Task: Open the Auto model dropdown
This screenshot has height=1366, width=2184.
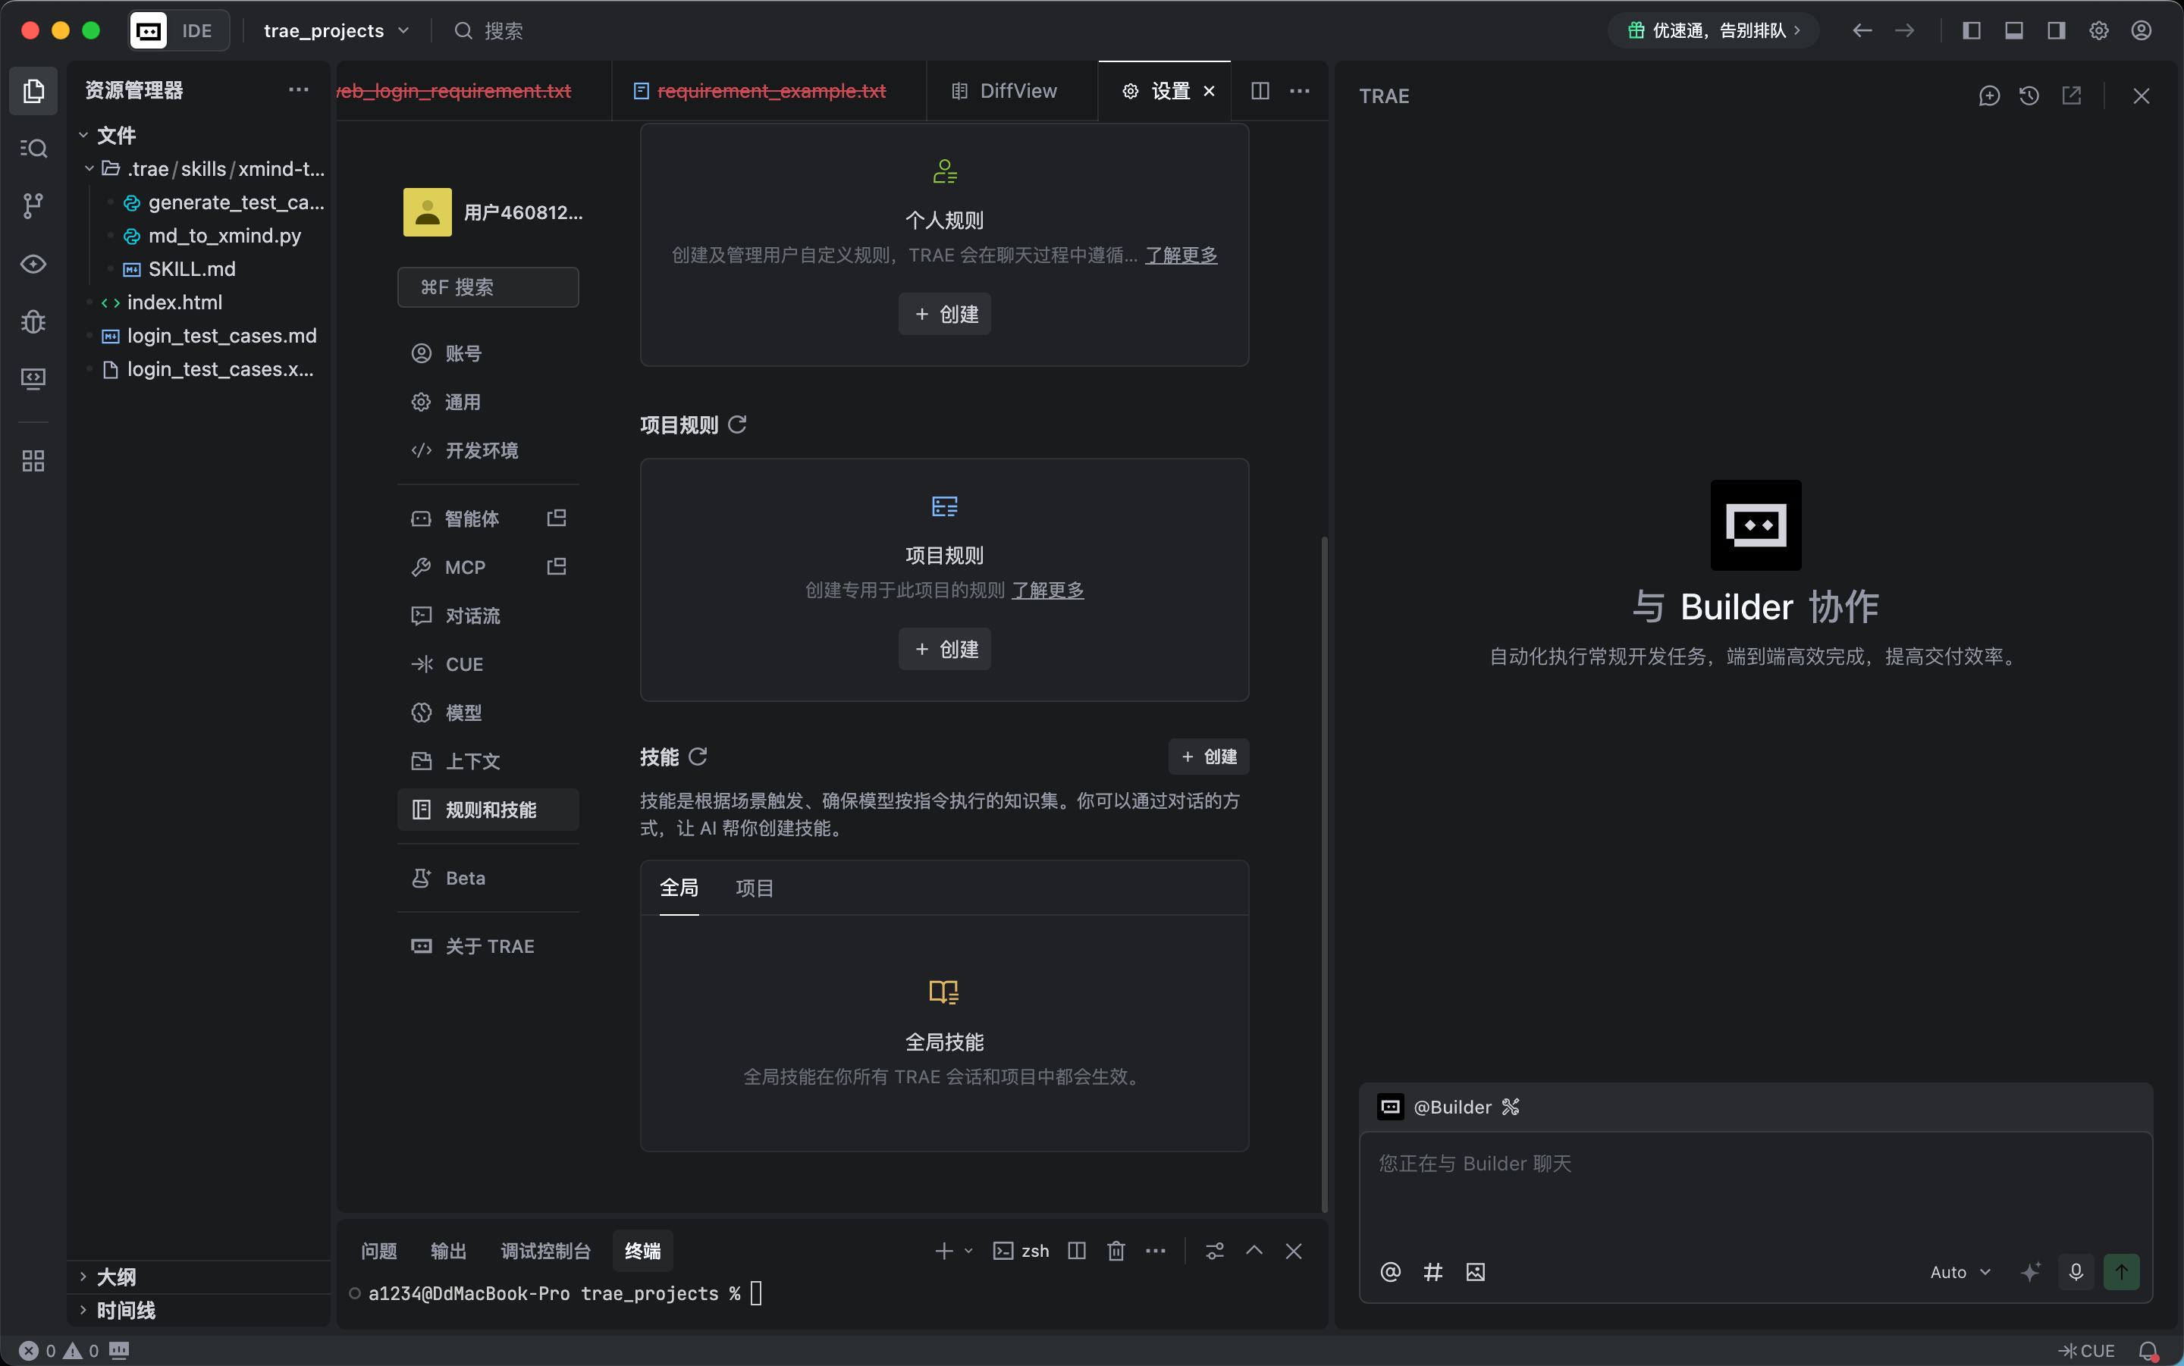Action: 1960,1272
